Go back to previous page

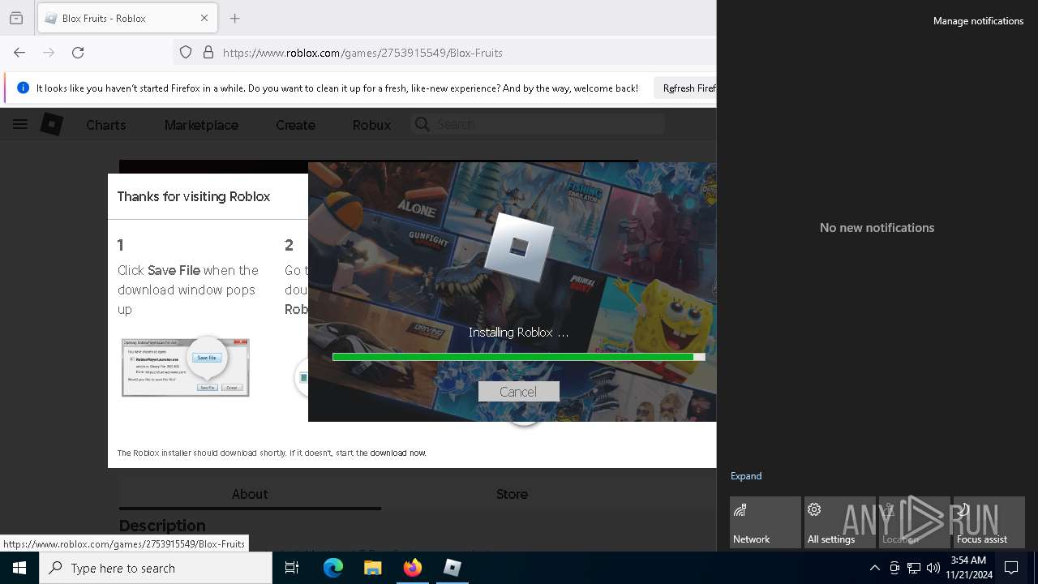[x=19, y=52]
